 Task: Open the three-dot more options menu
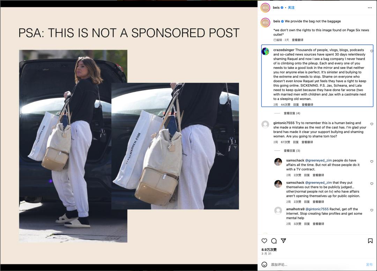[x=370, y=8]
